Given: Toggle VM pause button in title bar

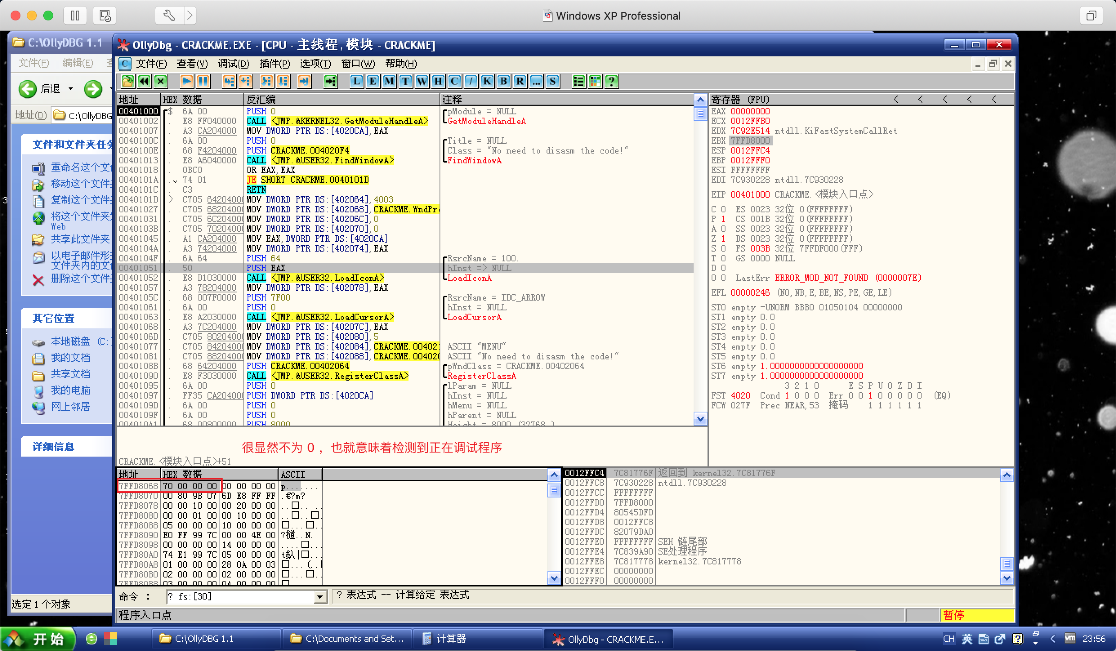Looking at the screenshot, I should coord(75,16).
